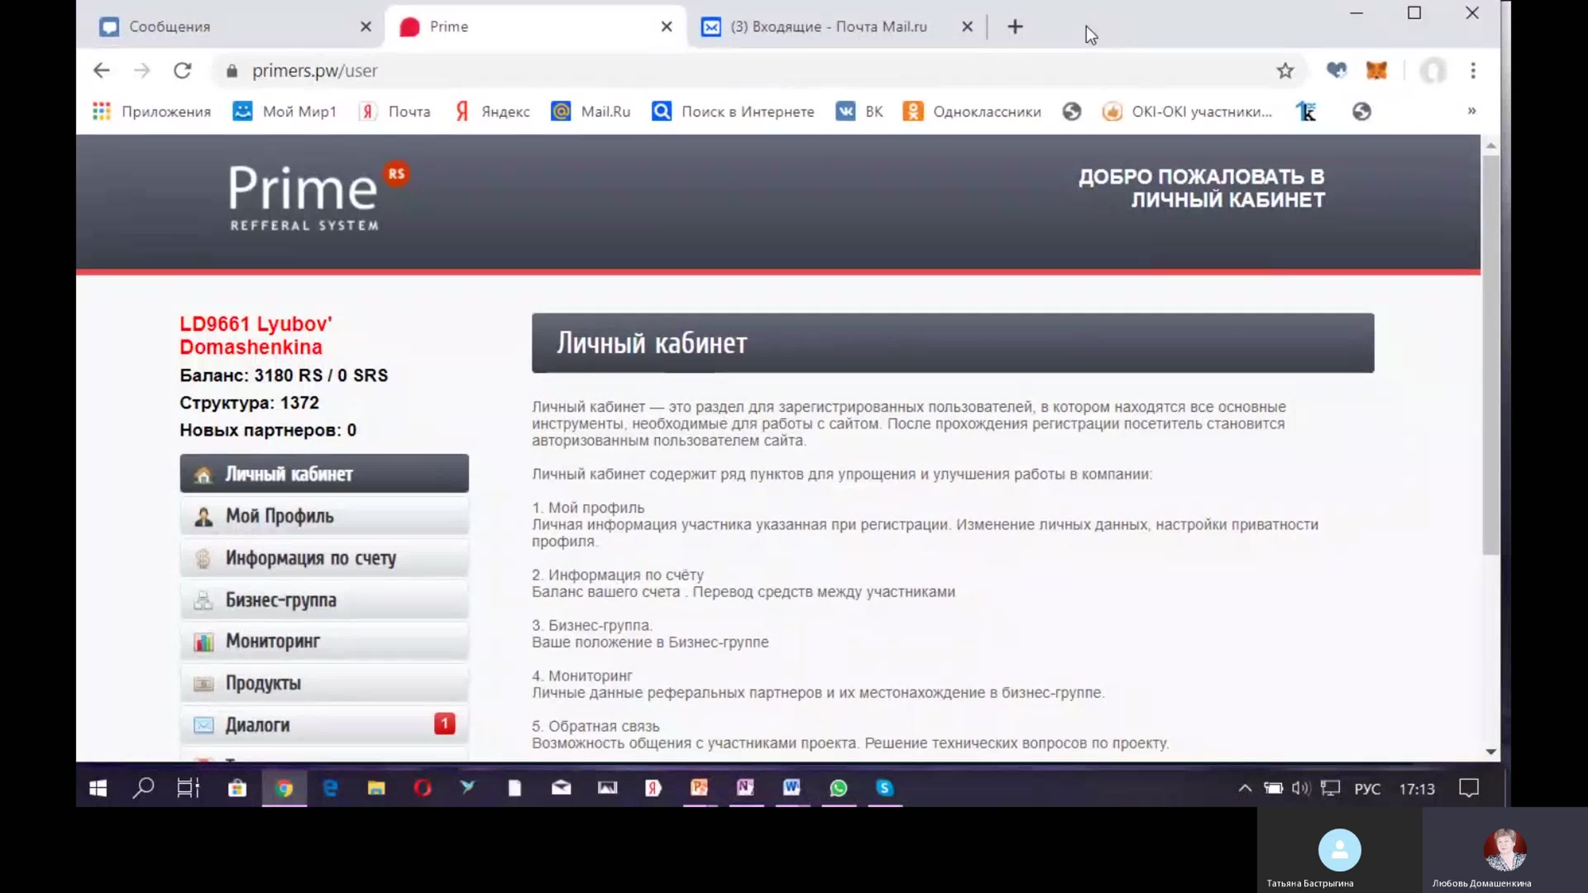Open the Продукты menu item
Image resolution: width=1588 pixels, height=893 pixels.
coord(324,683)
